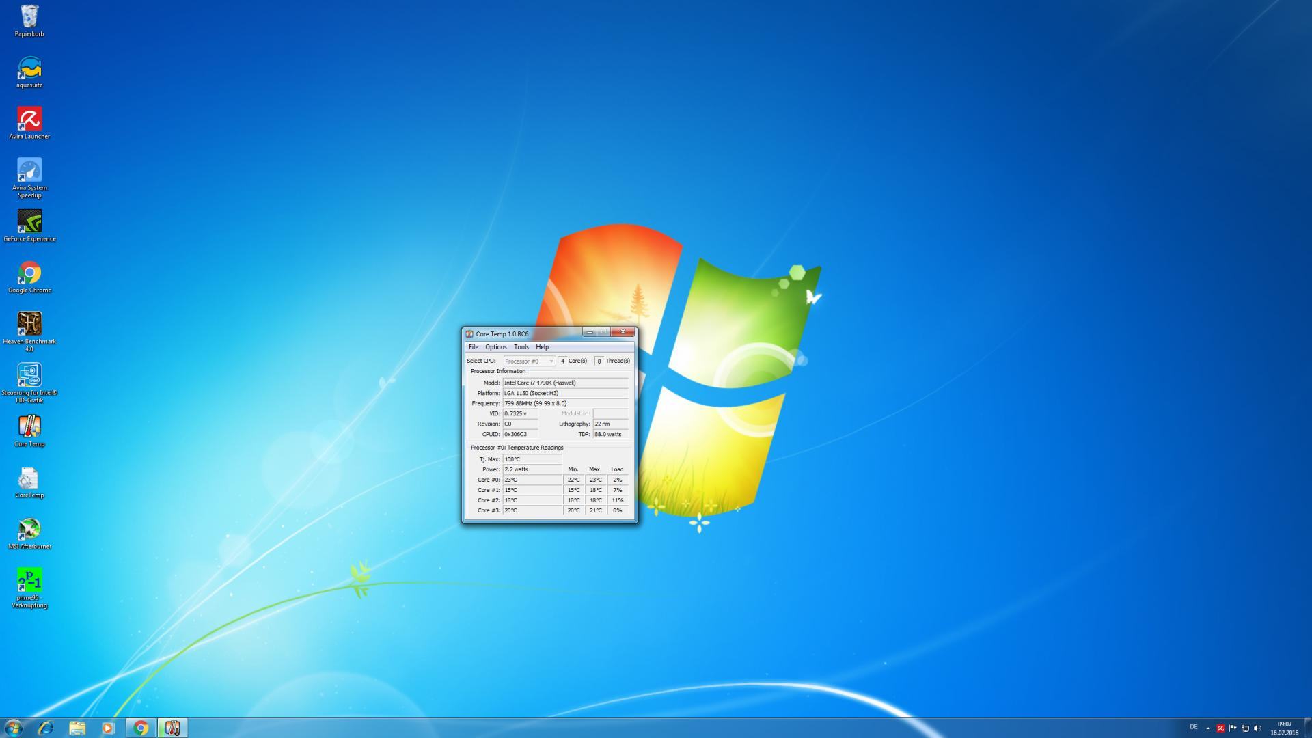Open the Action Center flag icon

1233,728
